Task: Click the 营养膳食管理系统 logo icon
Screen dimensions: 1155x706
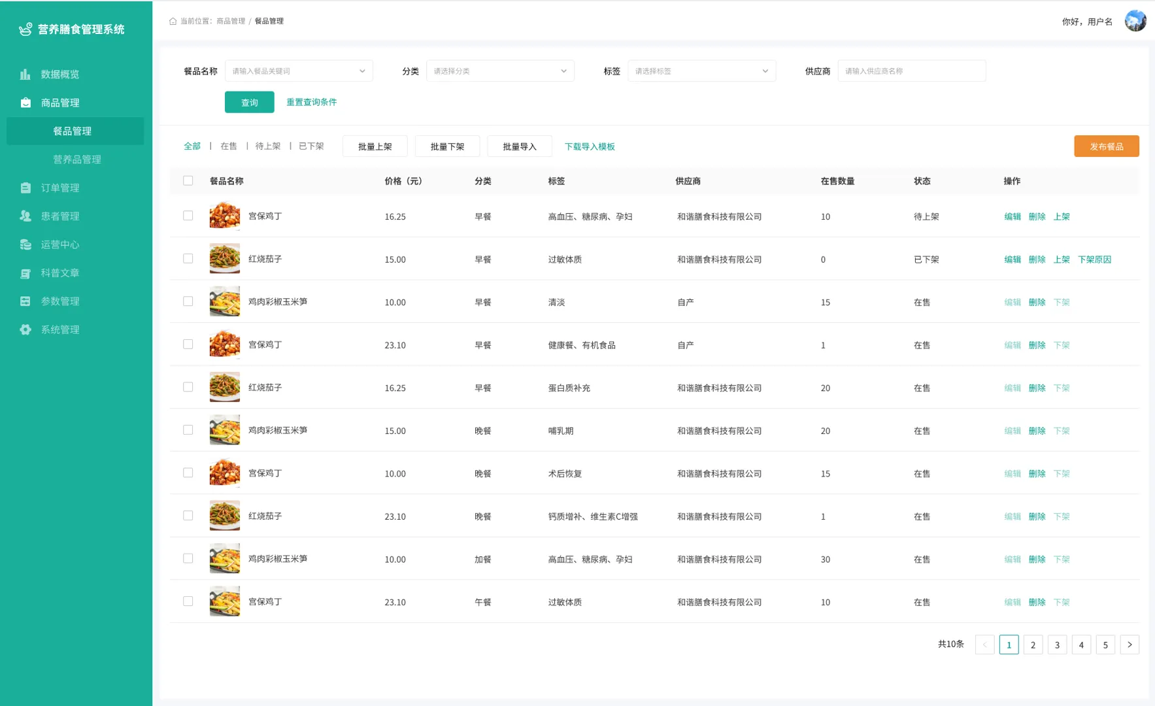Action: pos(25,29)
